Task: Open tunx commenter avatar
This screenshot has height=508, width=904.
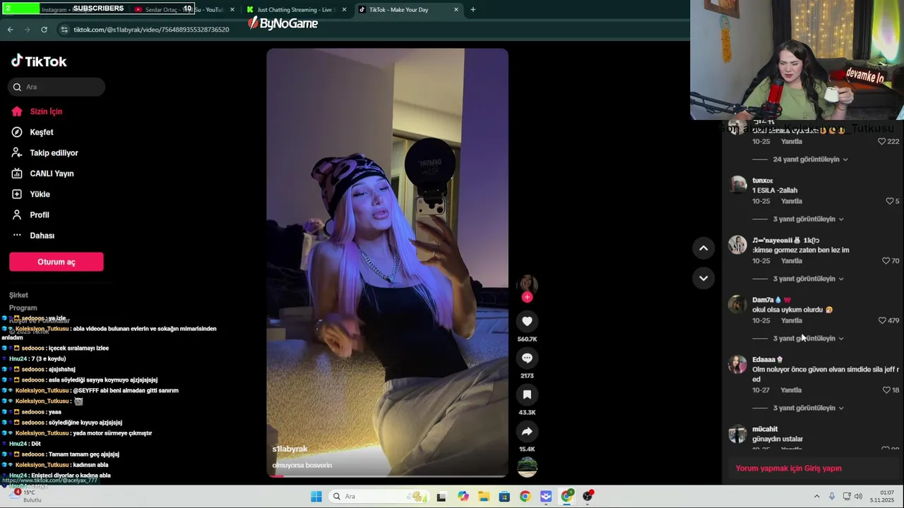Action: pyautogui.click(x=737, y=185)
